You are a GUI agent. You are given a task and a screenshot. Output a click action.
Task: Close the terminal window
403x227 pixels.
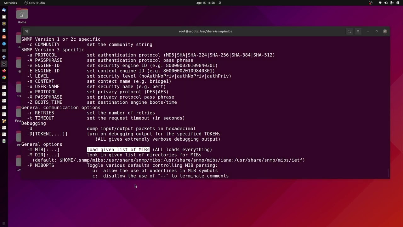click(x=385, y=31)
